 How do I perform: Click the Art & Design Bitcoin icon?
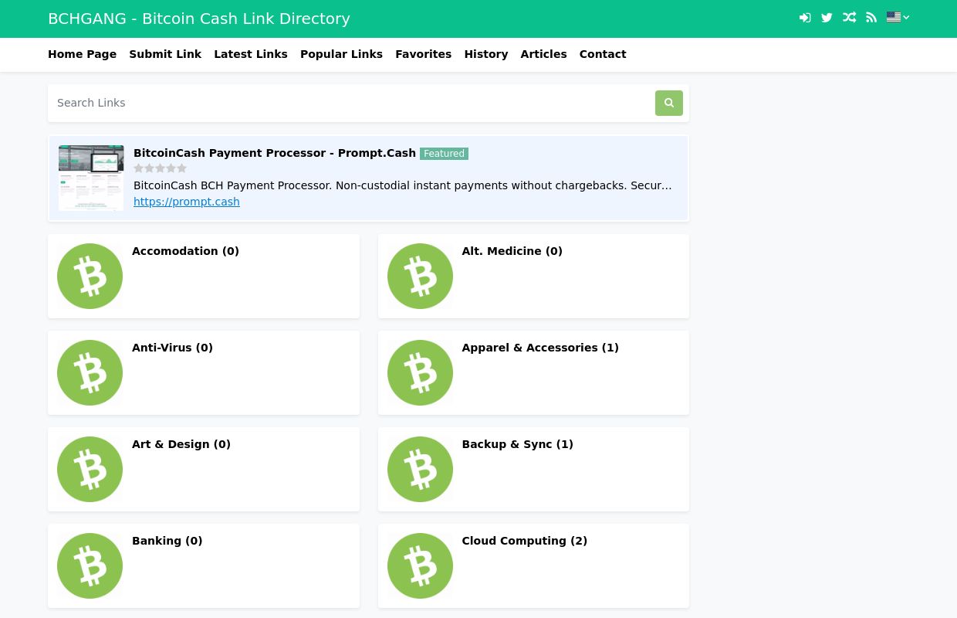click(90, 469)
